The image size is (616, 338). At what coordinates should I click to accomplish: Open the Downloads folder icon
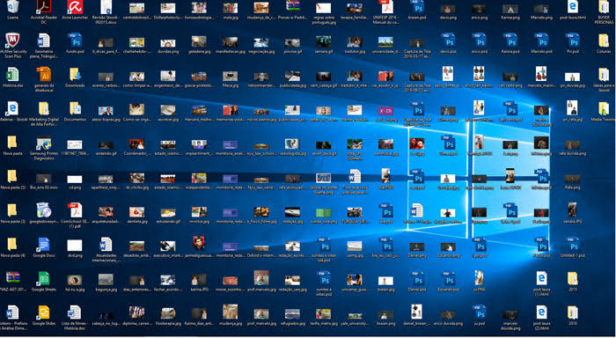pyautogui.click(x=75, y=75)
